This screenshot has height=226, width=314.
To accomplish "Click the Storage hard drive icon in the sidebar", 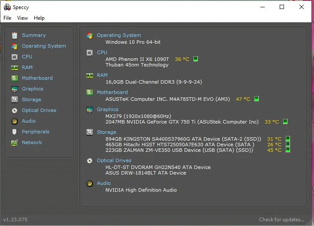I will (15, 99).
